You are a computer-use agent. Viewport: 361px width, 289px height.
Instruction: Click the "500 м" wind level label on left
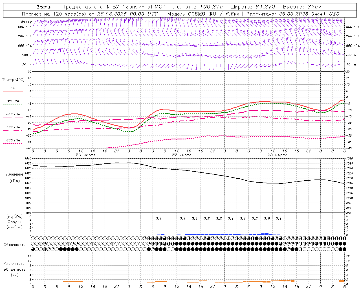click(x=27, y=55)
